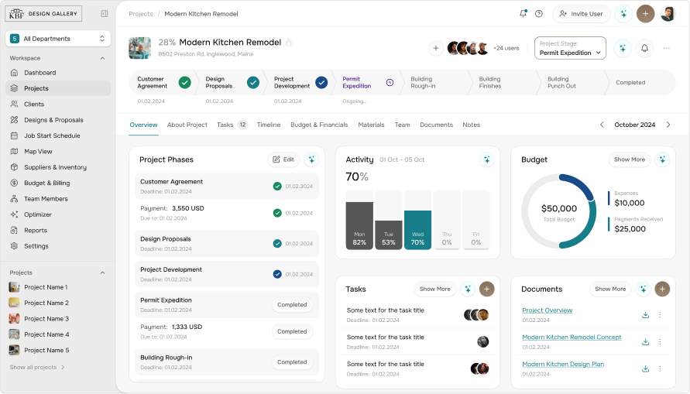Toggle the Design Proposals phase checkmark

tap(277, 243)
